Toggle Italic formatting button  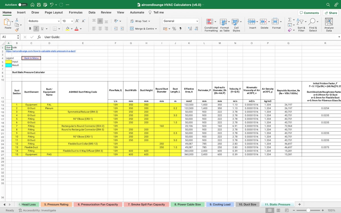pyautogui.click(x=36, y=28)
